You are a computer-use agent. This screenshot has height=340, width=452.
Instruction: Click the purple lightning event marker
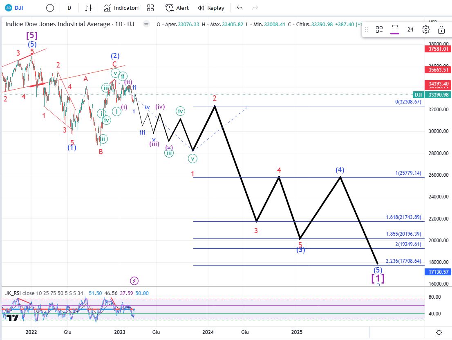[x=134, y=281]
